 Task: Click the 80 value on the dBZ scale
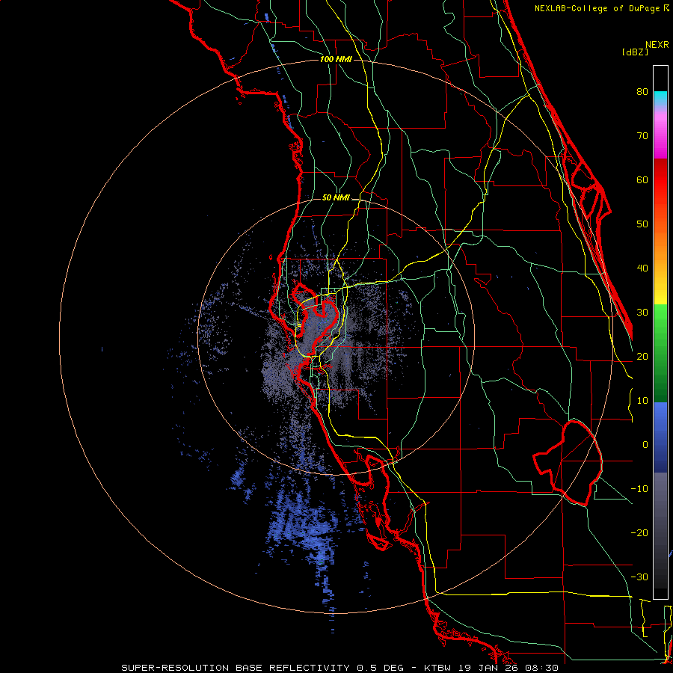click(642, 92)
